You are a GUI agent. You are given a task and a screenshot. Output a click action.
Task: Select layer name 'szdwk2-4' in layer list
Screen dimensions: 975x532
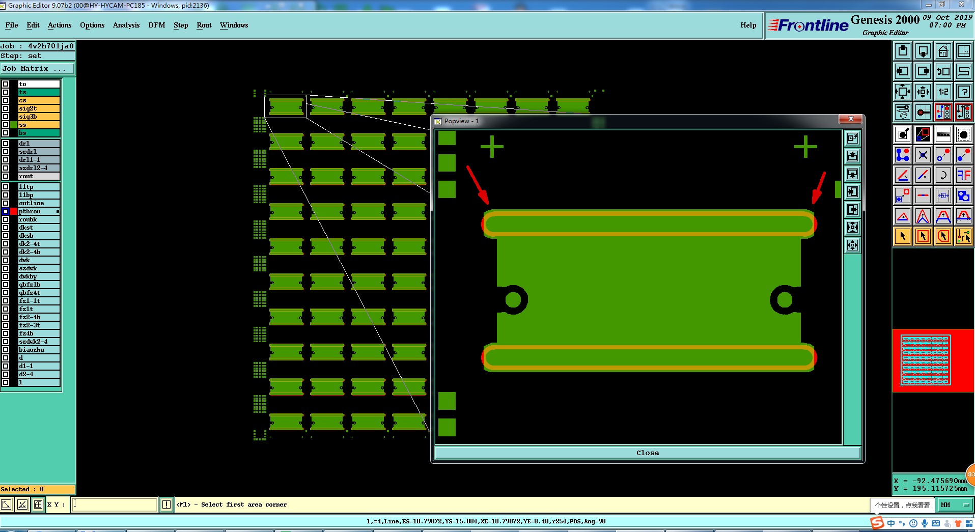[39, 342]
